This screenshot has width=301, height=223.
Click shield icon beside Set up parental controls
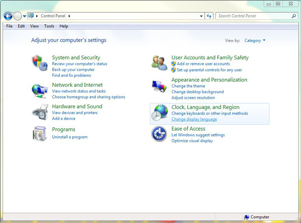[x=173, y=70]
